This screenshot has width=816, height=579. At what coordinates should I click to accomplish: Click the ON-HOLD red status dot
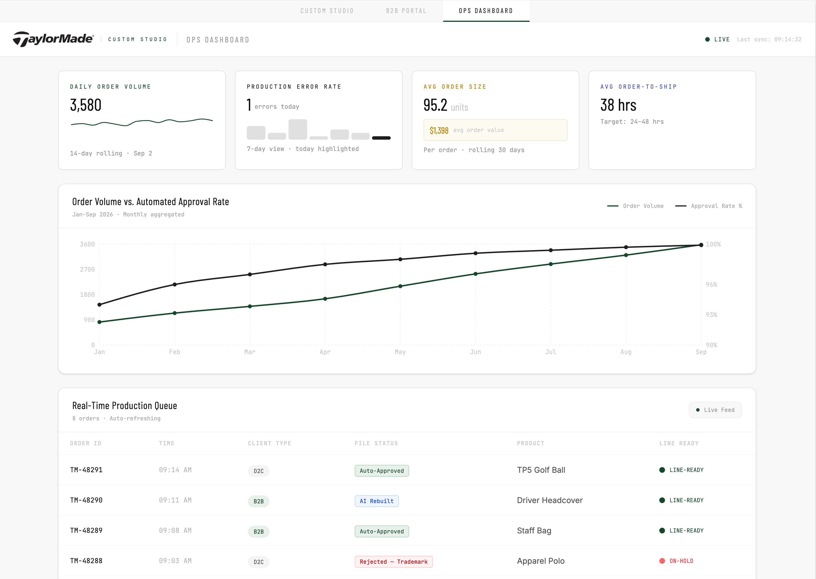pyautogui.click(x=662, y=561)
